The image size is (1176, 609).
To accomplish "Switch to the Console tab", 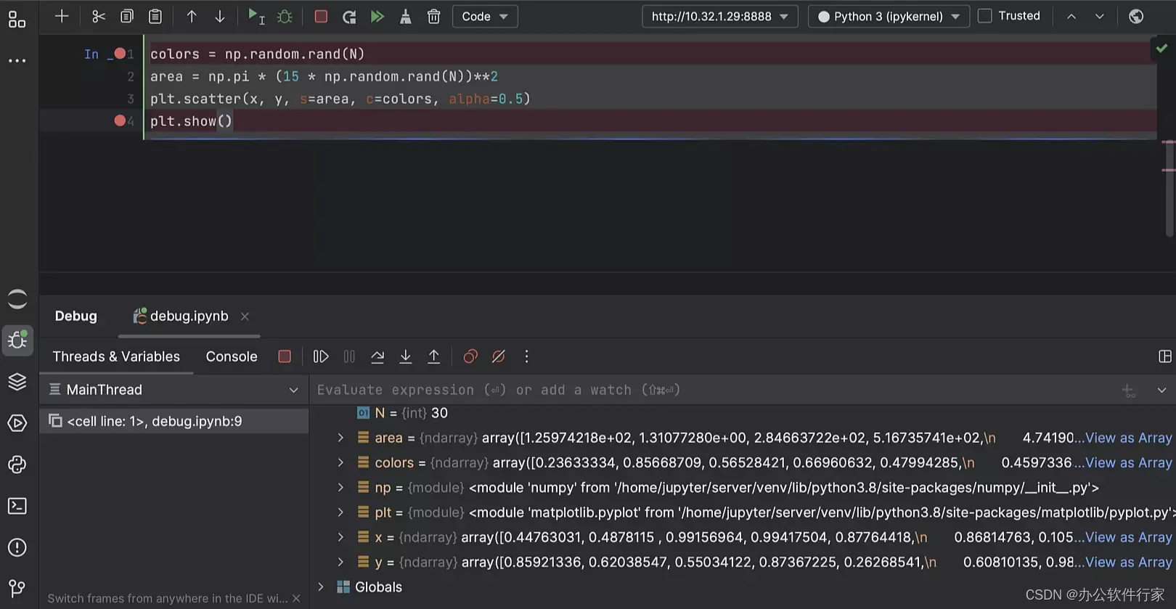I will pyautogui.click(x=232, y=356).
